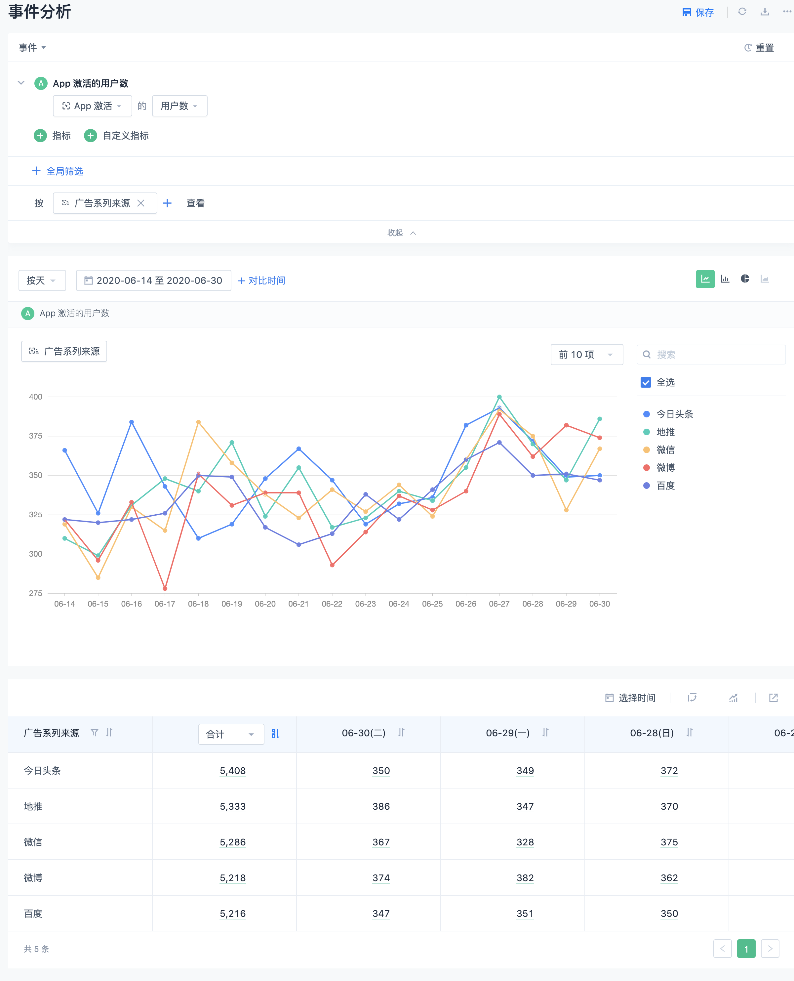Viewport: 794px width, 981px height.
Task: Click the download icon at top
Action: click(x=764, y=12)
